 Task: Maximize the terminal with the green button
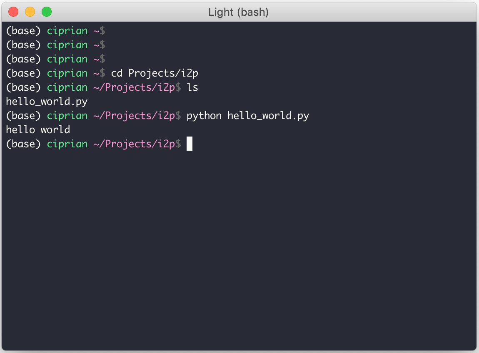point(46,12)
